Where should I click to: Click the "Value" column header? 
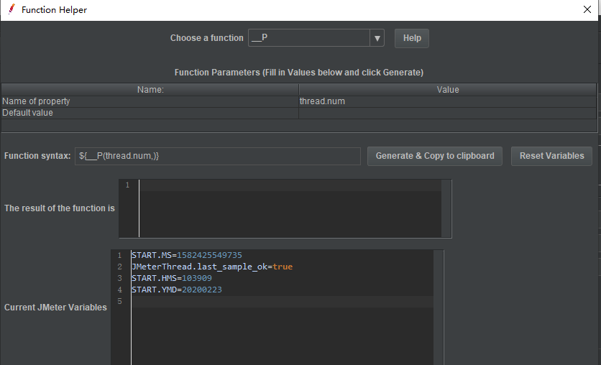point(447,90)
